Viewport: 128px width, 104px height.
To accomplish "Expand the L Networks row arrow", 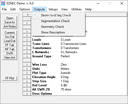I will point(27,52).
